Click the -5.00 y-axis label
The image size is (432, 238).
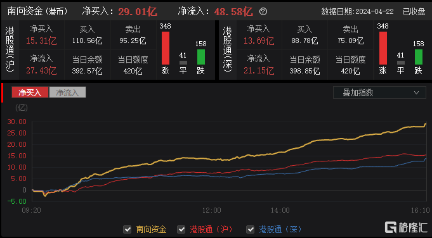tap(16, 201)
